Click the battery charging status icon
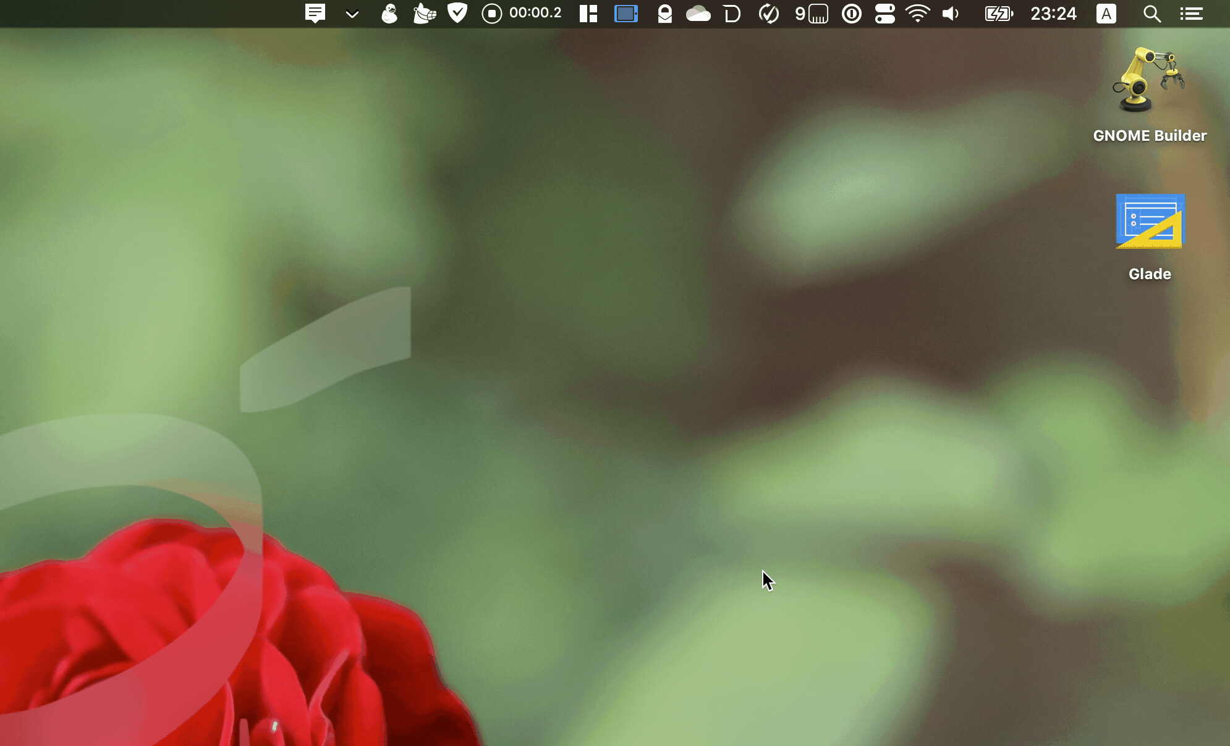The image size is (1230, 746). click(x=998, y=14)
